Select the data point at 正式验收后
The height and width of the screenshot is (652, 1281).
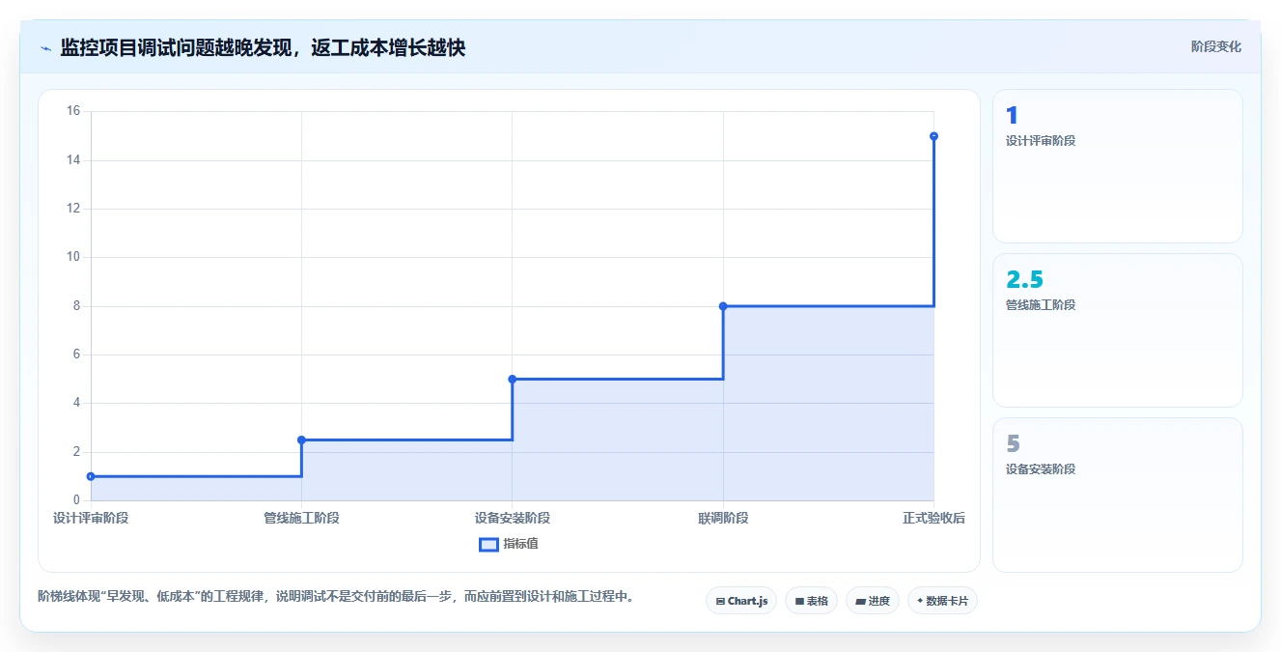(933, 136)
